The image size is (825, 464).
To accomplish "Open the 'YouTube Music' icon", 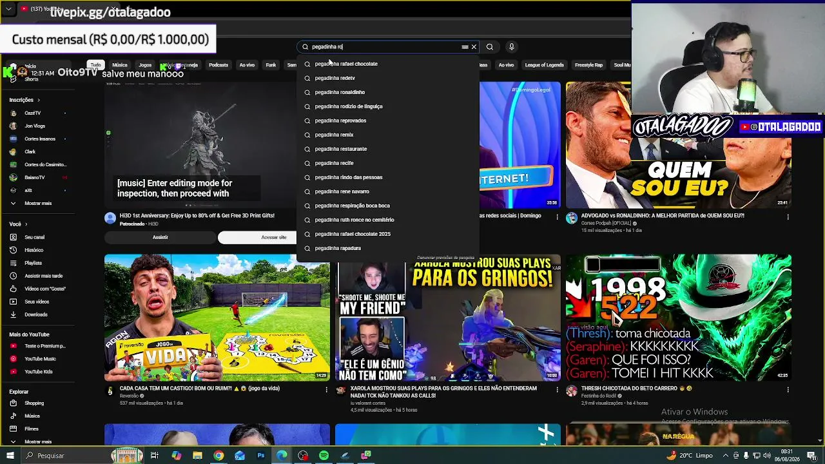I will (13, 359).
